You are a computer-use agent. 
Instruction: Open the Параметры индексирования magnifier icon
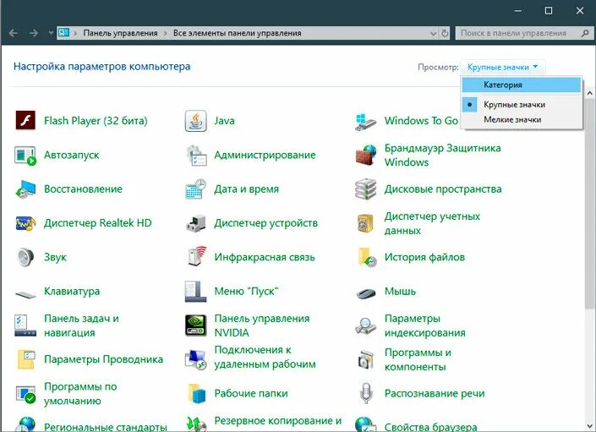click(x=366, y=326)
